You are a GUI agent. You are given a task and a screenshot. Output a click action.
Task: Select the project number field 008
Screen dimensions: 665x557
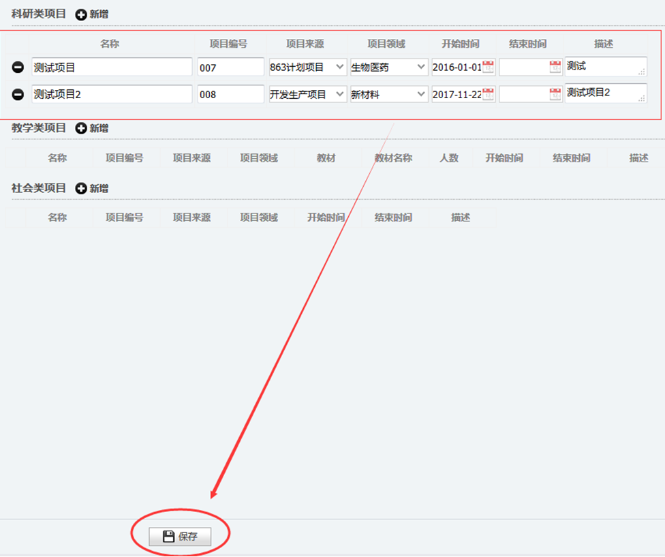(230, 95)
